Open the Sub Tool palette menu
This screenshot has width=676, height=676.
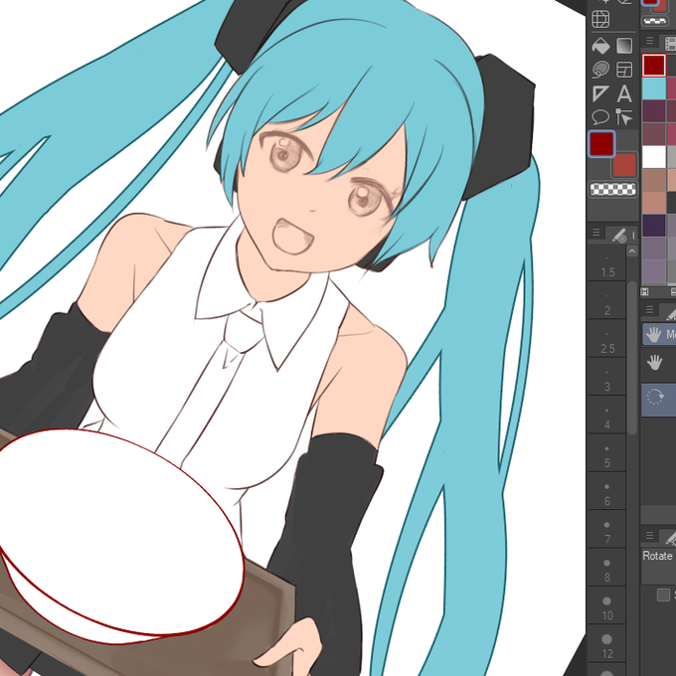(650, 309)
